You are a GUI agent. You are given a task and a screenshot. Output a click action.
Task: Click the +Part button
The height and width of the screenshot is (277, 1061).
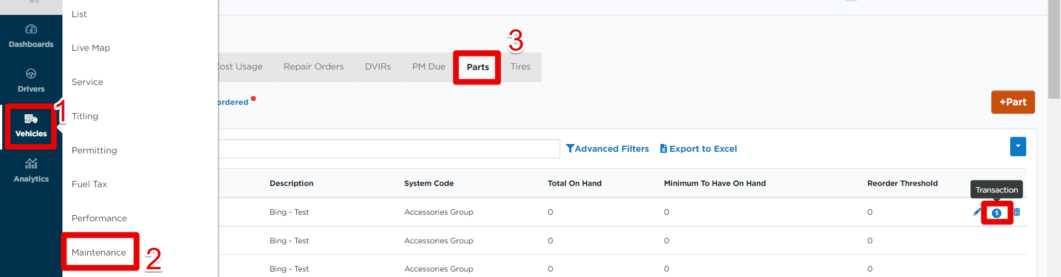pos(1013,102)
